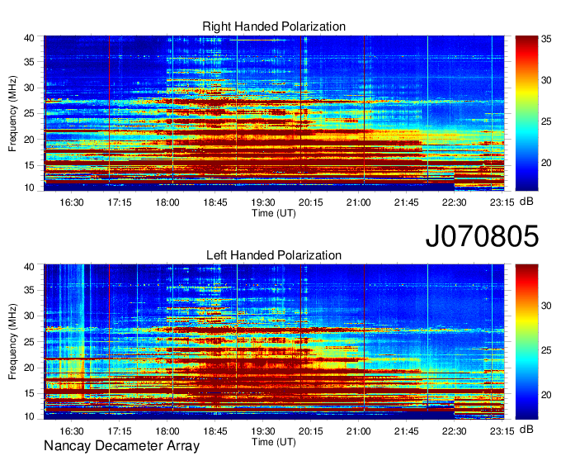561x456 pixels.
Task: Click the "Nancay Decameter Array" caption
Action: 121,446
